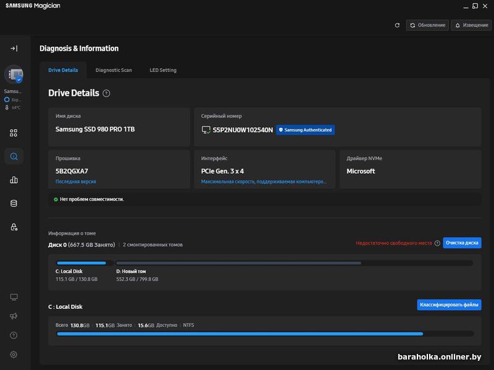
Task: Click the monitor icon in lower sidebar
Action: tap(14, 297)
